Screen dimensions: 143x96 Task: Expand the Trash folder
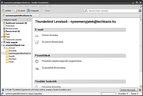click(2, 37)
